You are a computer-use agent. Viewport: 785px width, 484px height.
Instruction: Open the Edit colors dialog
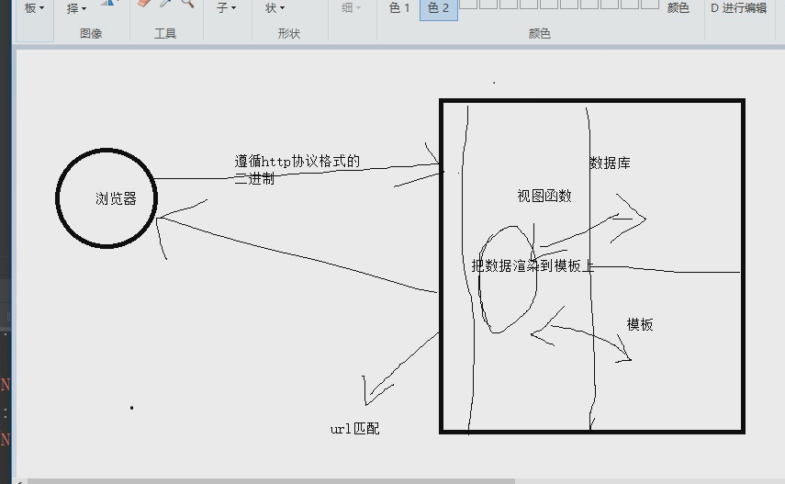(x=678, y=8)
